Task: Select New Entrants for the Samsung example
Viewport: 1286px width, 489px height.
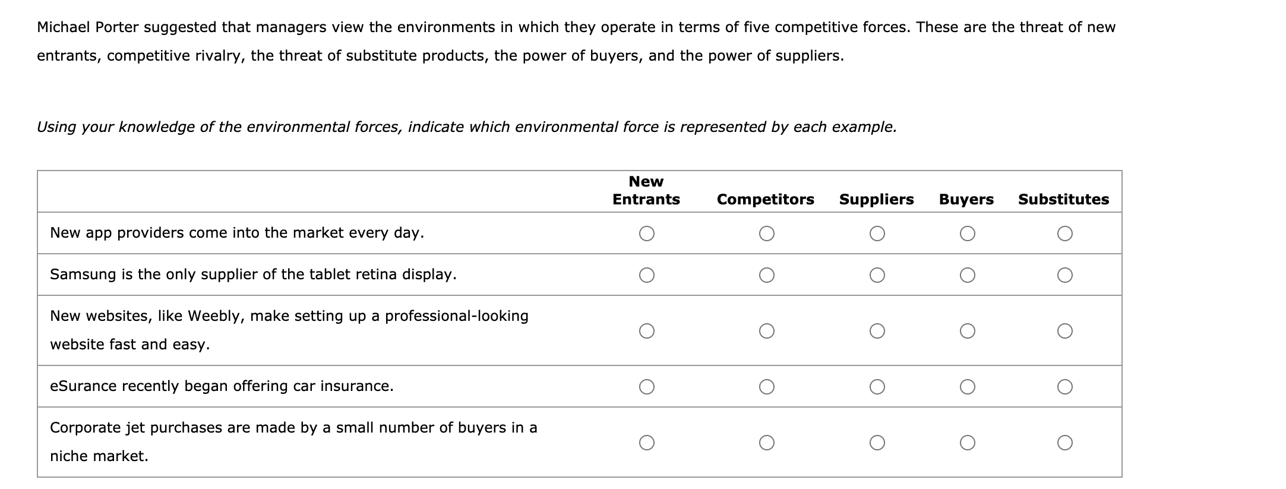Action: click(x=647, y=274)
